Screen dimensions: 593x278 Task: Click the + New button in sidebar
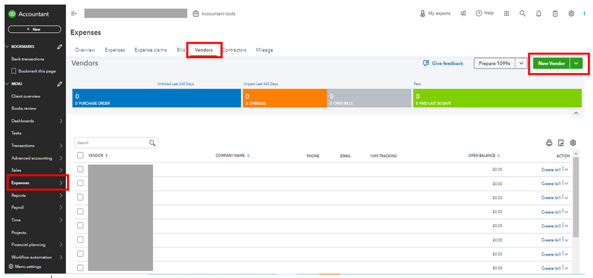[35, 29]
